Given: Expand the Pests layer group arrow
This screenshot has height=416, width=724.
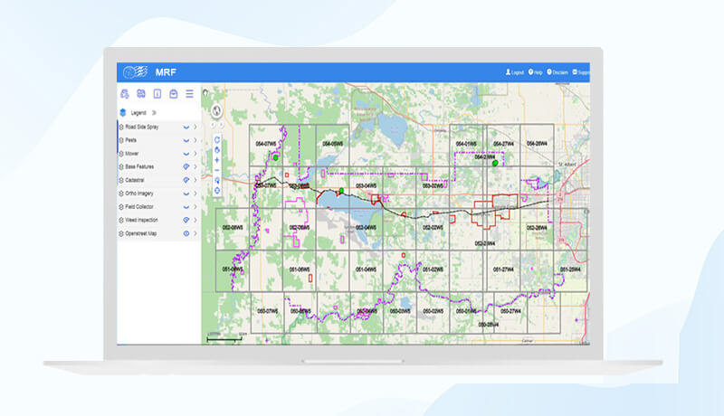Looking at the screenshot, I should pos(195,140).
